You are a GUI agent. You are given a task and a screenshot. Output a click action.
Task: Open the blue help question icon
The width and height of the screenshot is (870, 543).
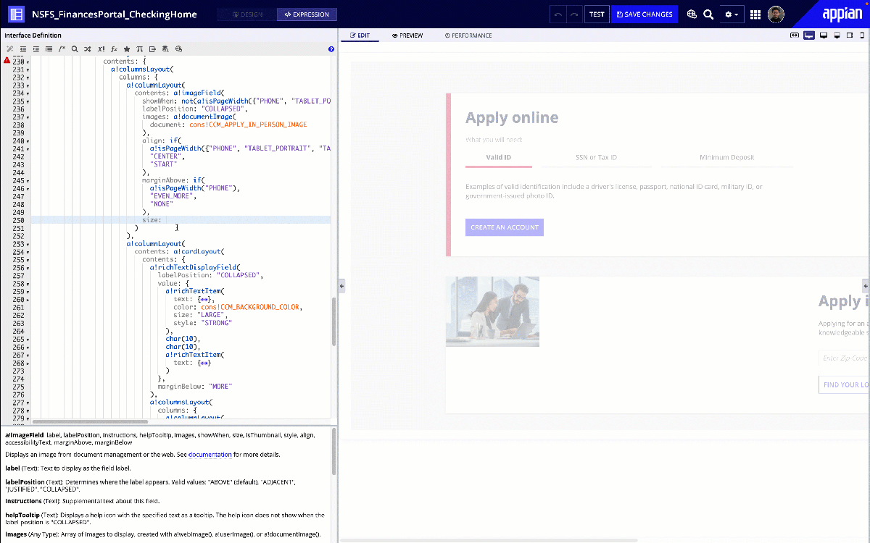[x=331, y=49]
